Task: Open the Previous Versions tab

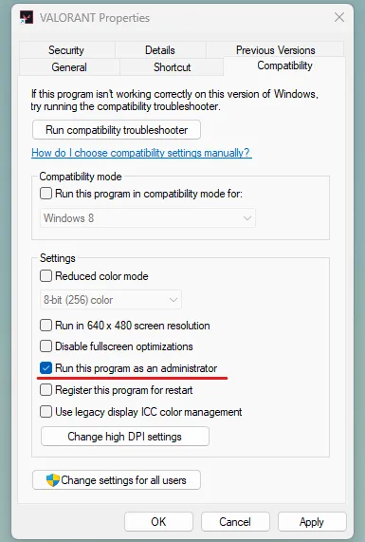Action: [275, 50]
